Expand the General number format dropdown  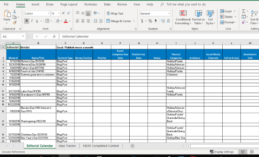(169, 13)
